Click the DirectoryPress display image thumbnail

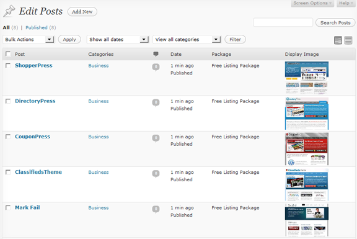pos(307,114)
